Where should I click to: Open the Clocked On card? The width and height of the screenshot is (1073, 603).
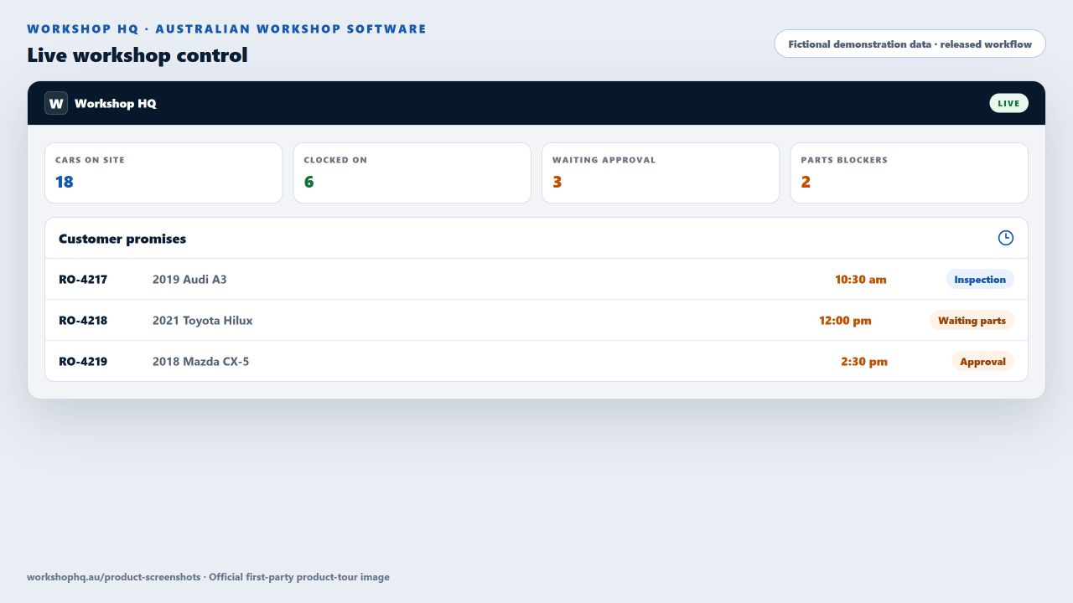point(412,173)
